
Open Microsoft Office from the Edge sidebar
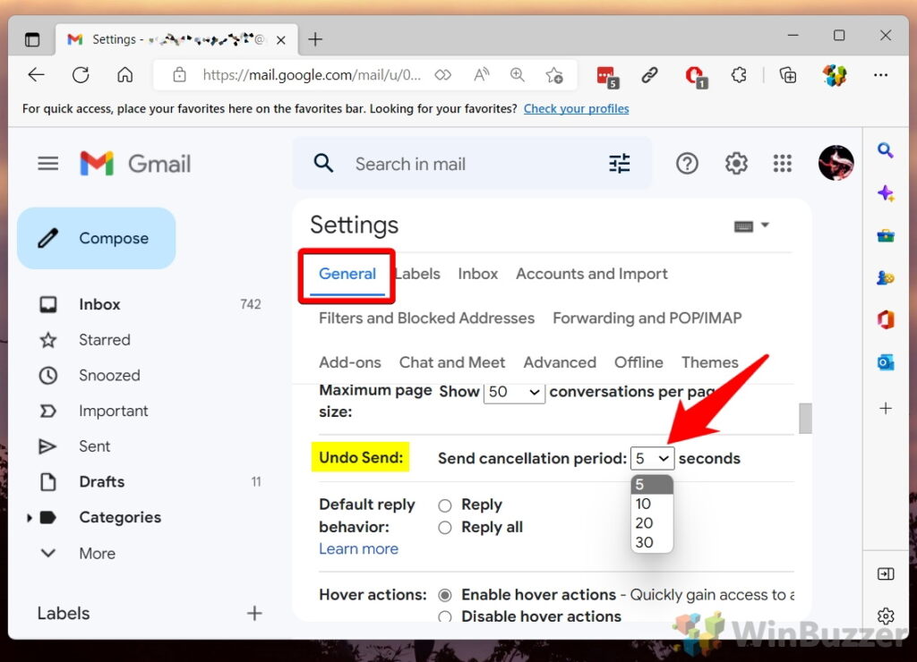pos(886,319)
